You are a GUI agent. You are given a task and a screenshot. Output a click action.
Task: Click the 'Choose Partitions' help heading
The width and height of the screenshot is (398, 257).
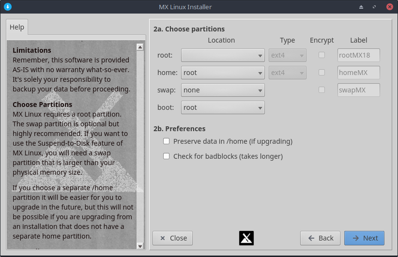click(43, 105)
